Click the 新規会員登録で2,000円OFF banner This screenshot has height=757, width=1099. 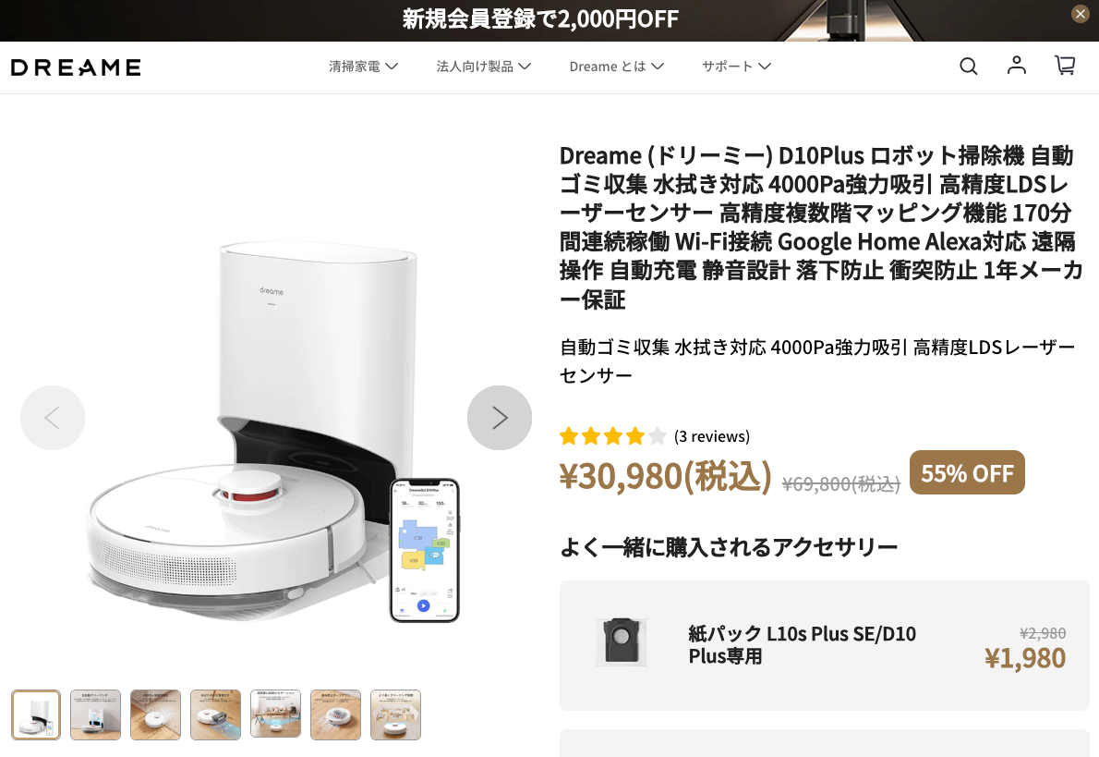pyautogui.click(x=540, y=18)
